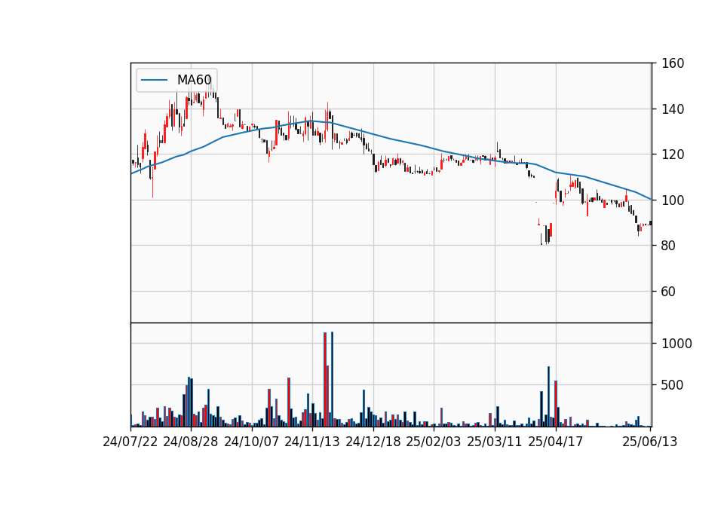This screenshot has height=520, width=724.
Task: Click the 24/12/18 date label
Action: coord(373,442)
